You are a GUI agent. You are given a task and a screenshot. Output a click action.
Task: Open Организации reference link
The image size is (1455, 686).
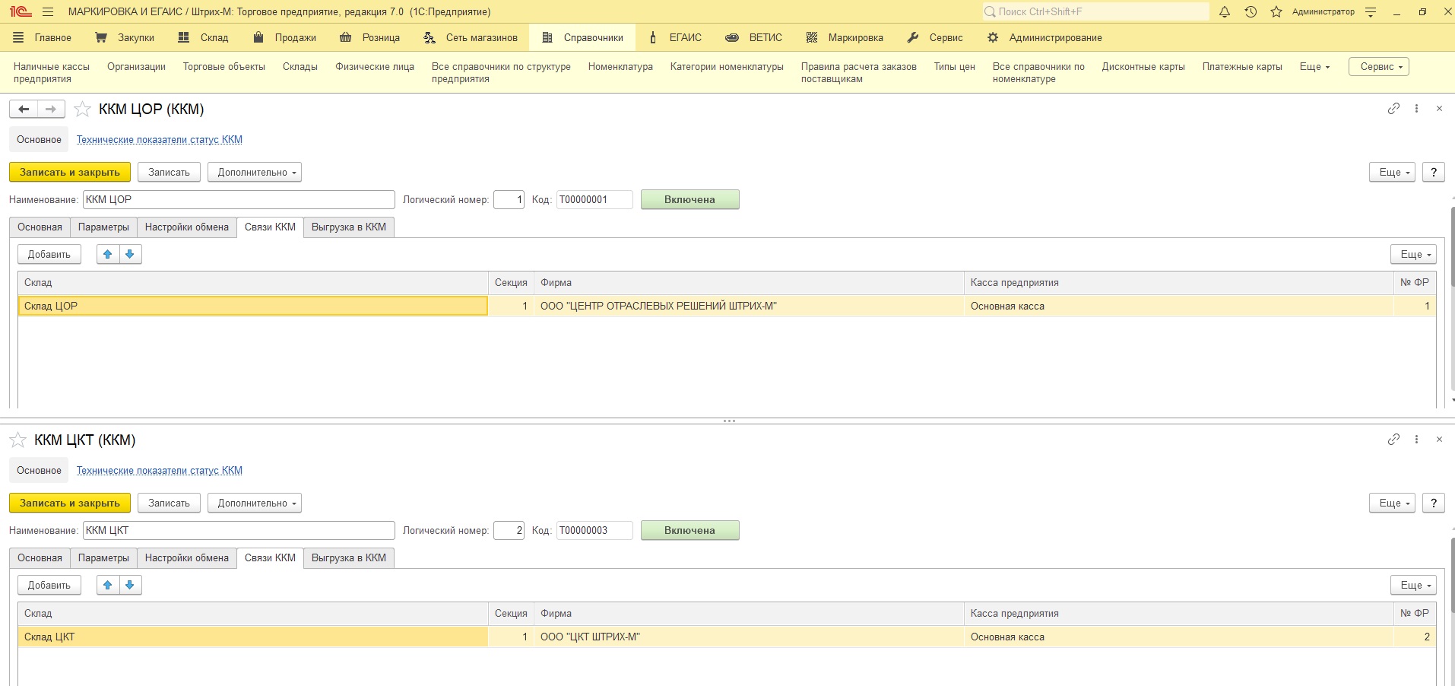(x=136, y=67)
